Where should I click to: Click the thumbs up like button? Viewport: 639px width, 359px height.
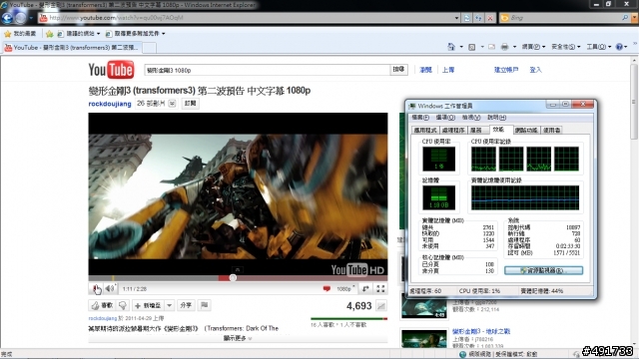pyautogui.click(x=102, y=305)
